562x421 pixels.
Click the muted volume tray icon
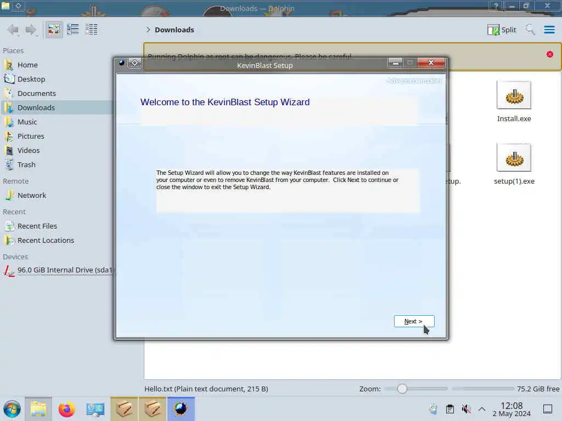click(x=467, y=409)
